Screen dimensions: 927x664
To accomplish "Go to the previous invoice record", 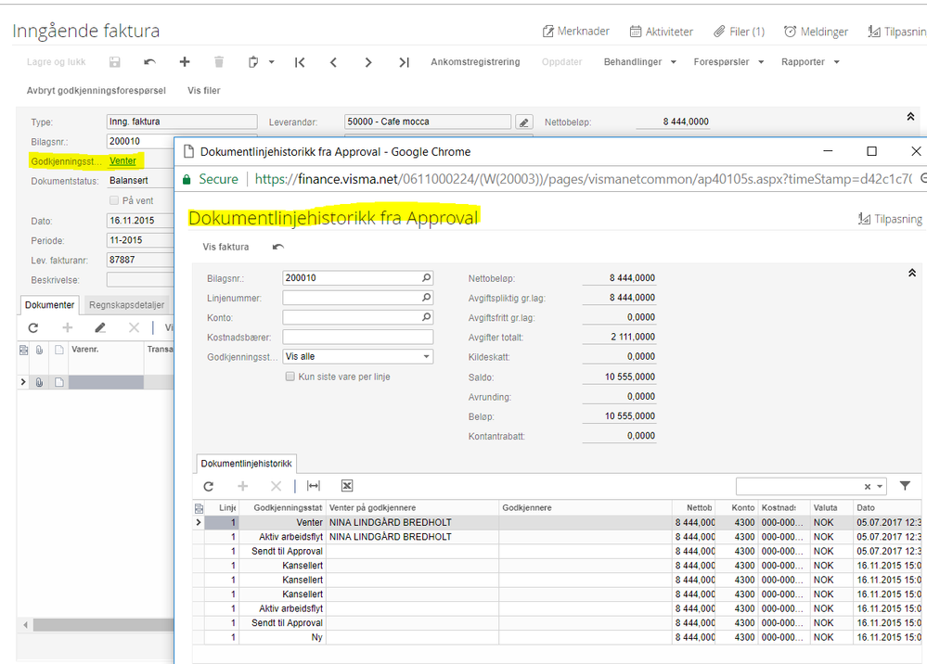I will [x=333, y=62].
